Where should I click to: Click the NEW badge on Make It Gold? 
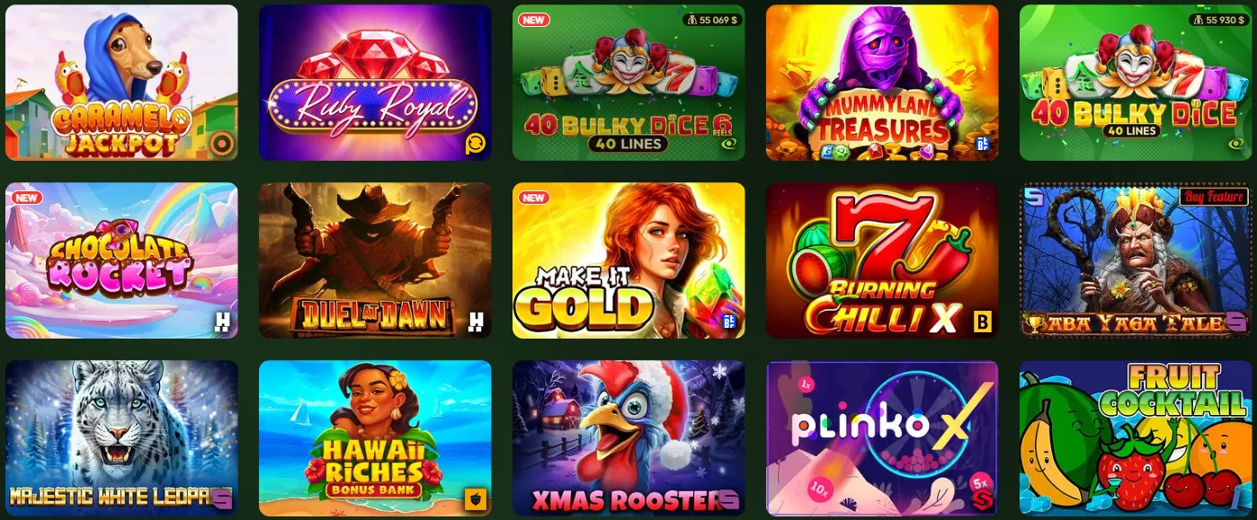tap(534, 198)
